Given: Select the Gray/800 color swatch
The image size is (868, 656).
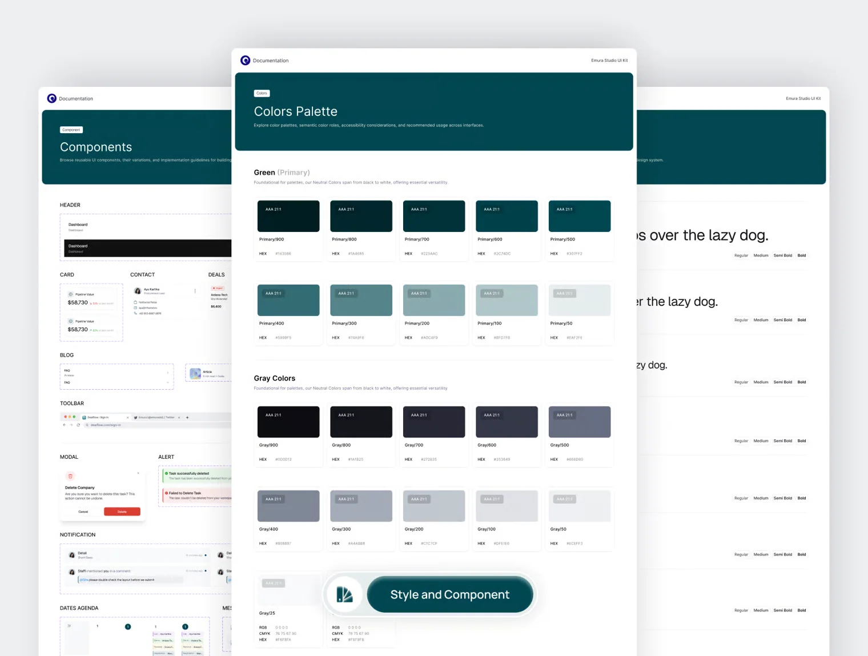Looking at the screenshot, I should [x=361, y=422].
